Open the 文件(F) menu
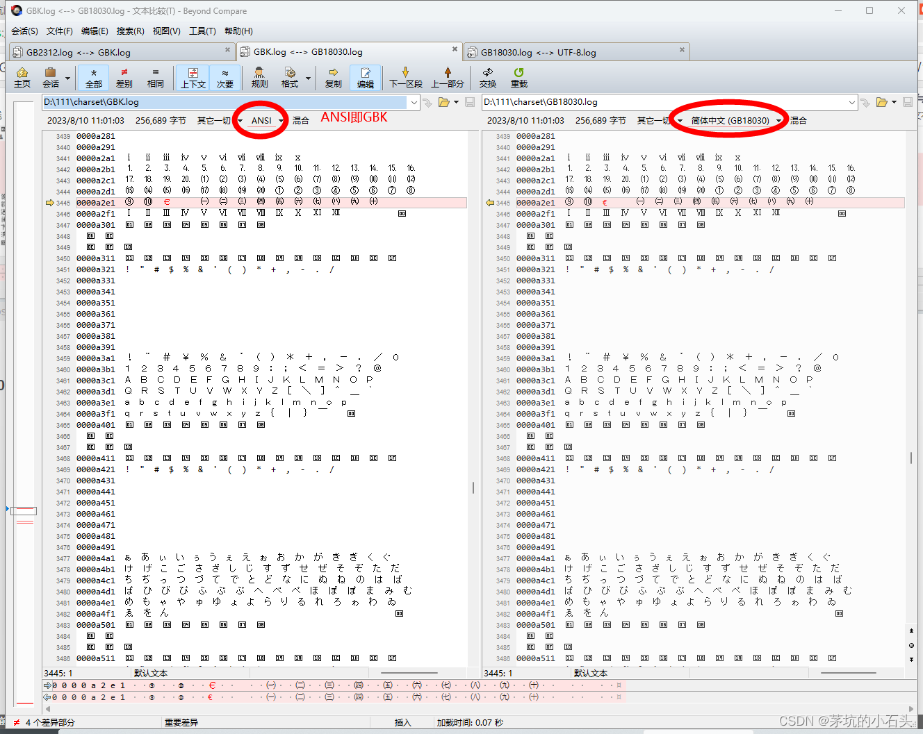 [x=60, y=31]
